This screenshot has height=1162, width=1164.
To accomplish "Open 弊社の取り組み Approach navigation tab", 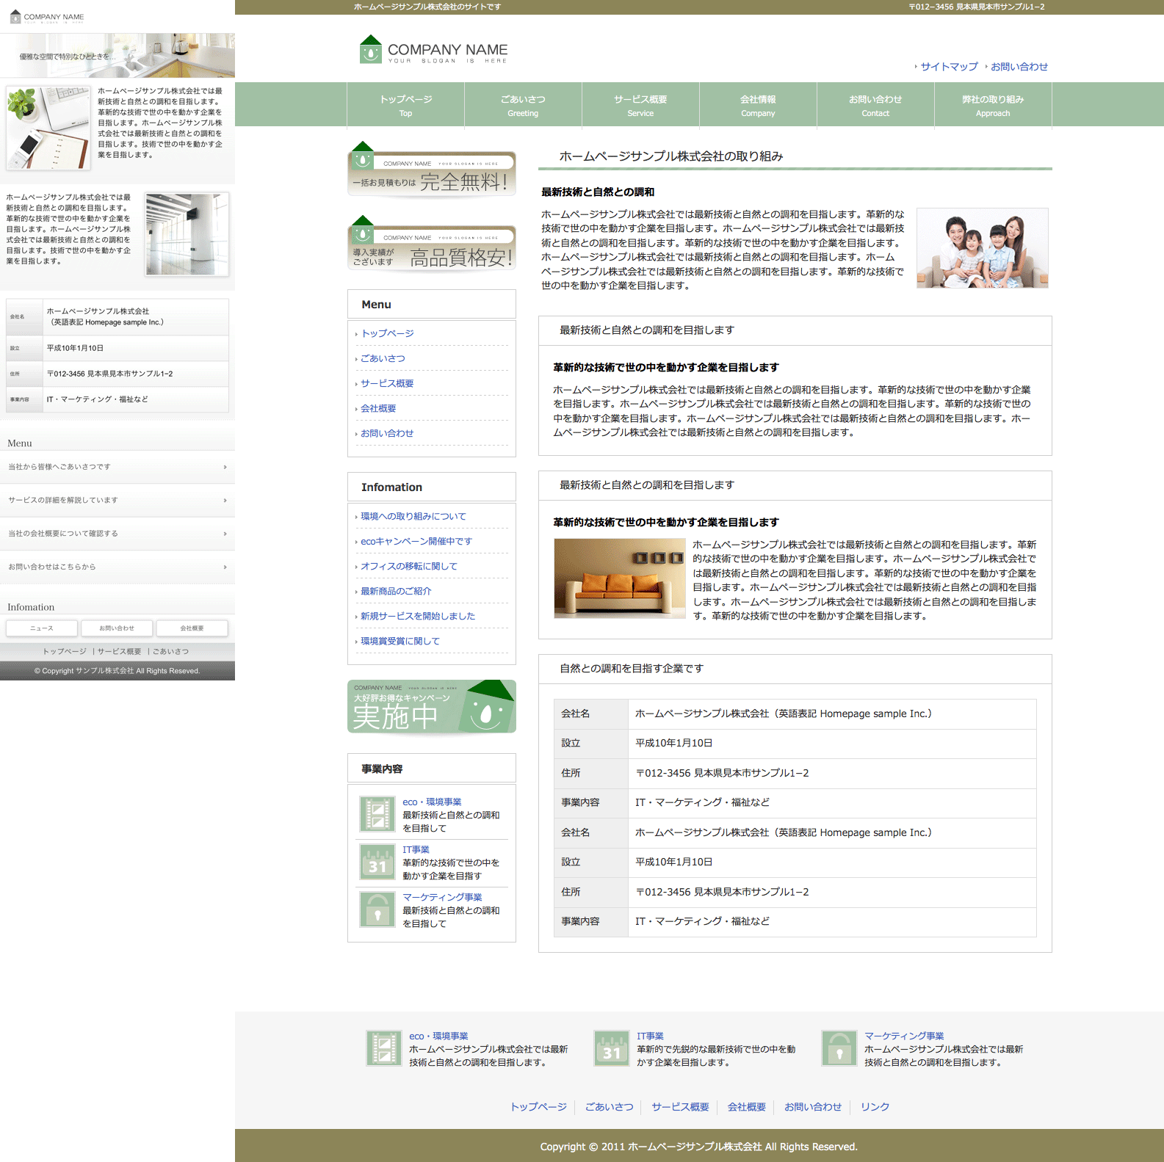I will point(993,105).
